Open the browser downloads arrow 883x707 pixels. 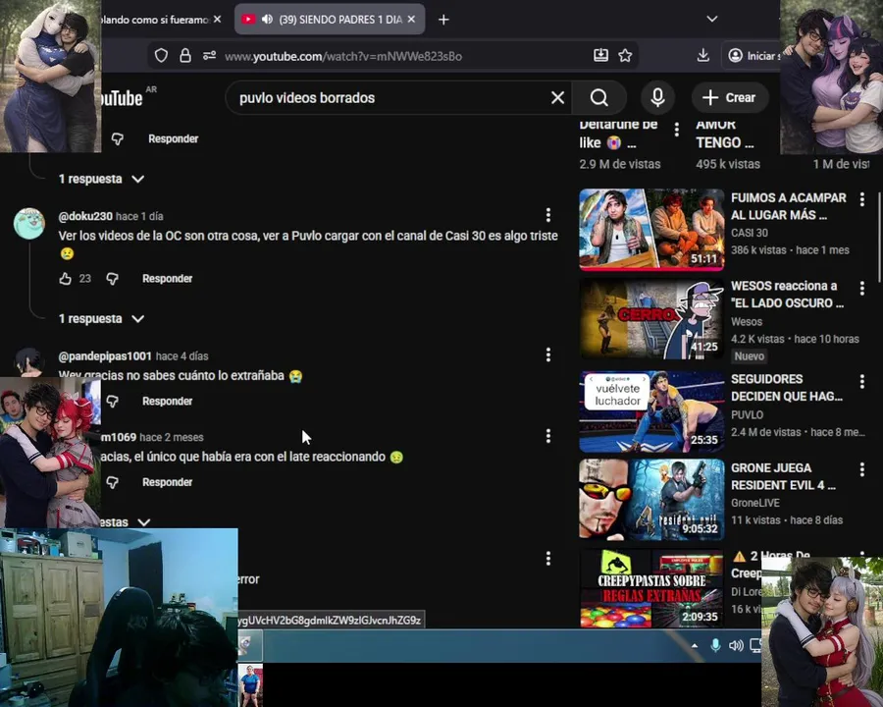tap(702, 55)
